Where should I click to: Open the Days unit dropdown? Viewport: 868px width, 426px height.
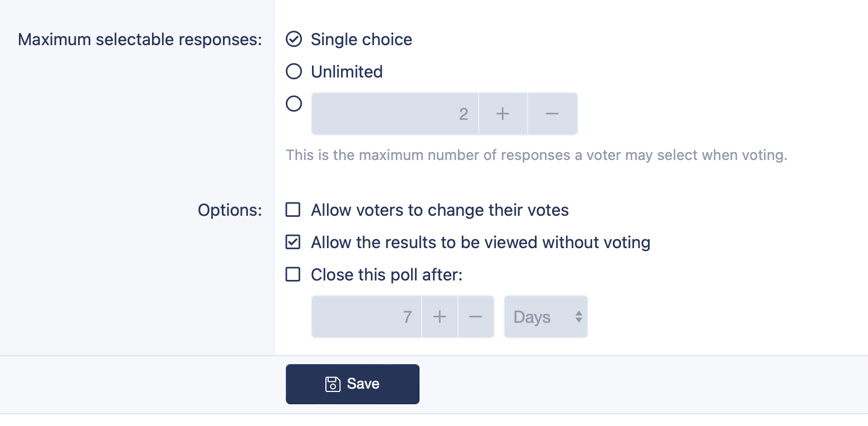pos(545,317)
